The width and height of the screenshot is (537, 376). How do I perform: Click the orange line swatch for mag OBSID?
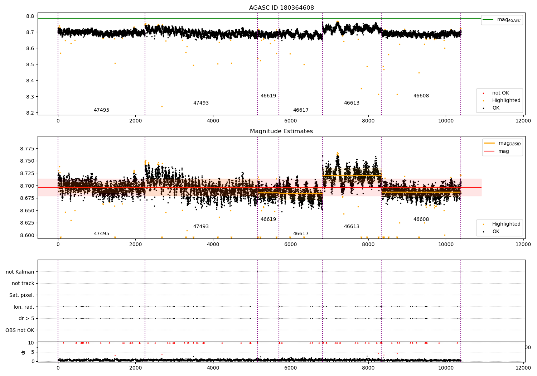[x=489, y=143]
